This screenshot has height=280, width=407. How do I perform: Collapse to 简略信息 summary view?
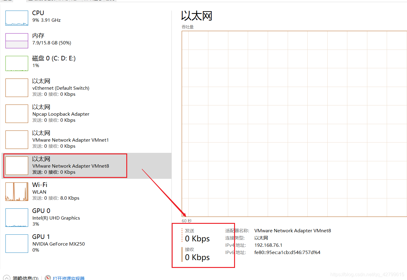(x=21, y=278)
